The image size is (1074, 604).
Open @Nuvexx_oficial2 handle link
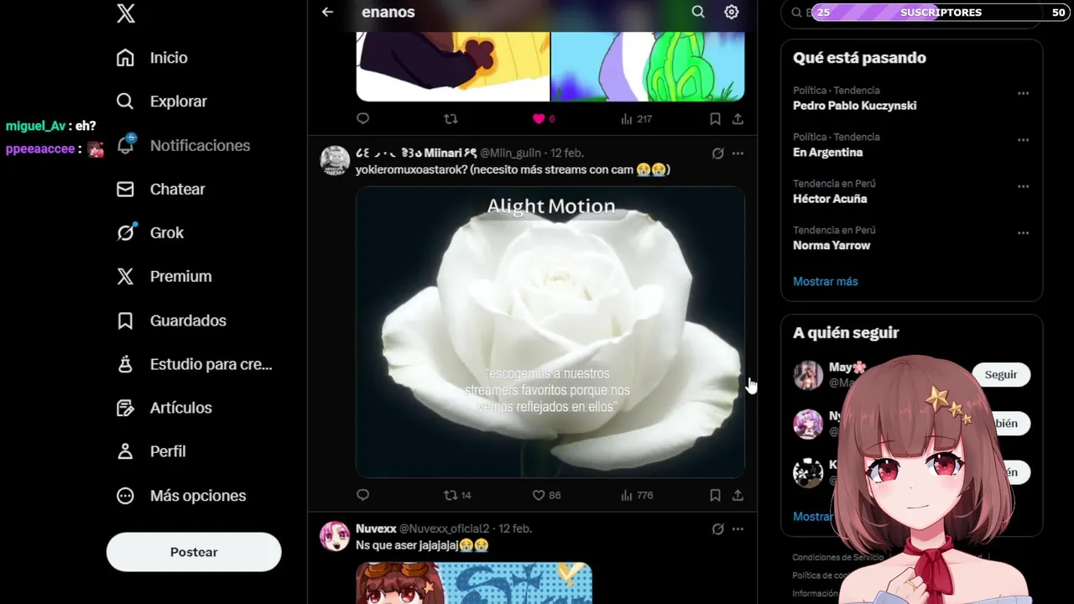(444, 529)
